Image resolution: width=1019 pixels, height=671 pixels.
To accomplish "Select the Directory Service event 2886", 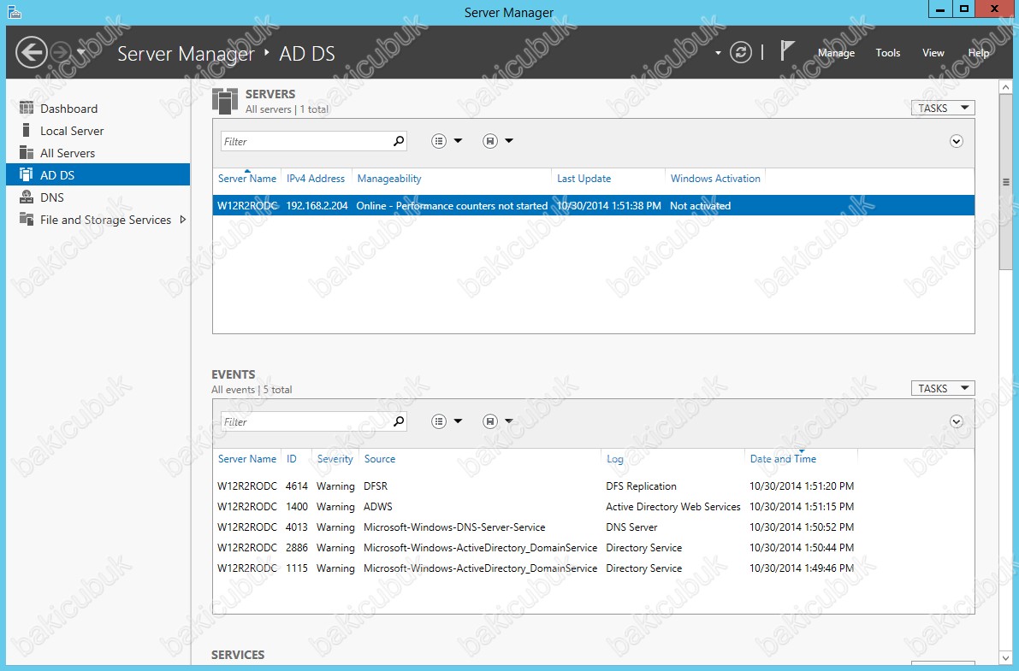I will (593, 548).
